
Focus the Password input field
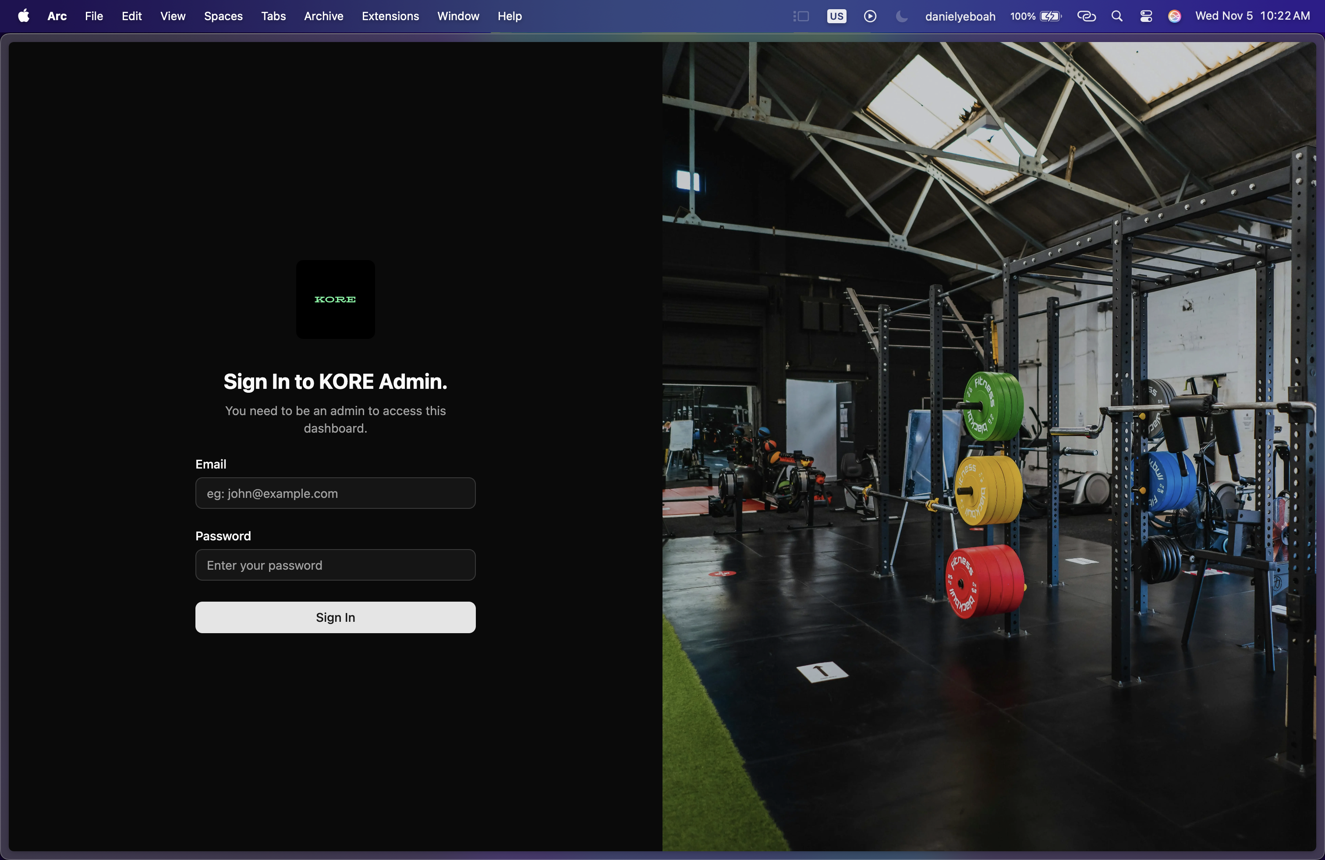(335, 564)
